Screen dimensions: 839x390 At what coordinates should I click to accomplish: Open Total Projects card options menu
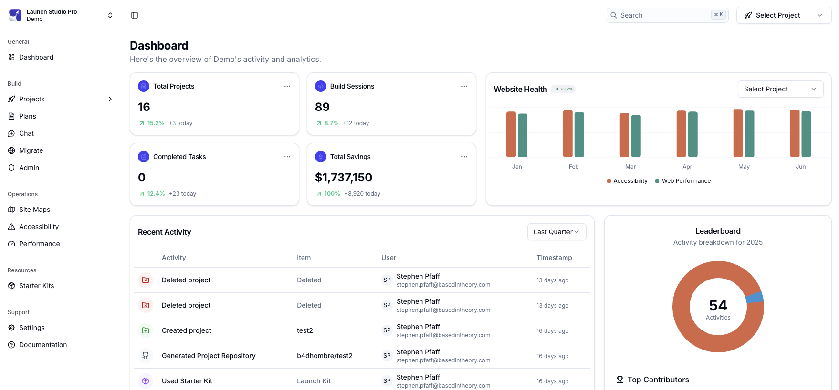point(287,86)
